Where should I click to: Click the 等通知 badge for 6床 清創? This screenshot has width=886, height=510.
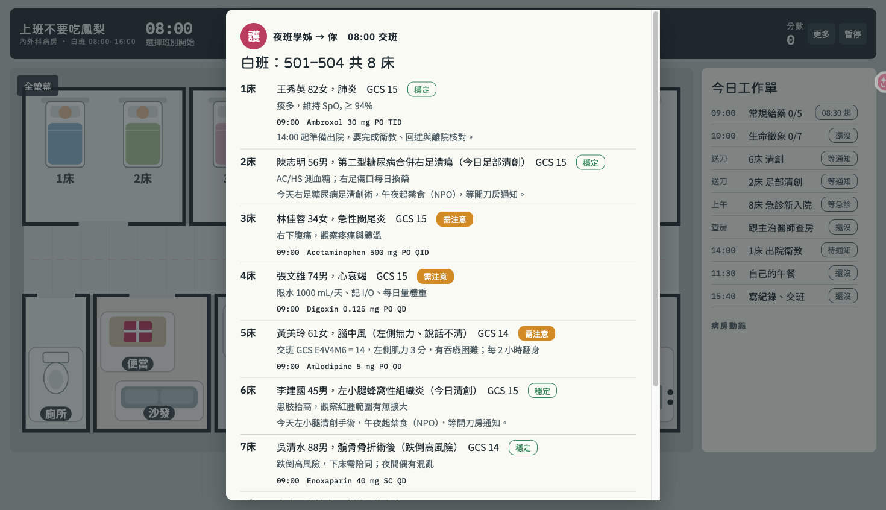839,159
